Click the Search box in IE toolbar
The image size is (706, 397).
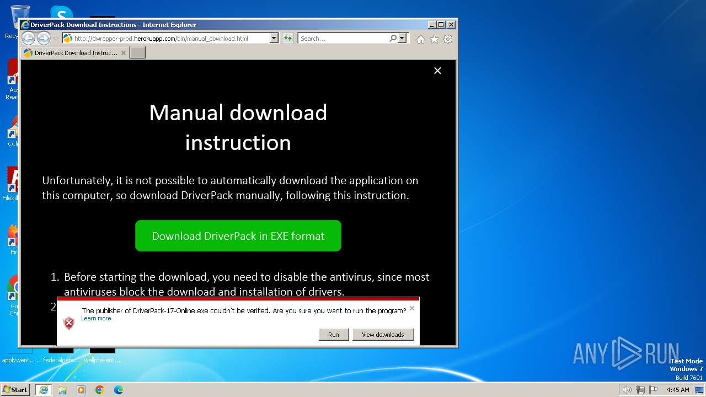343,39
